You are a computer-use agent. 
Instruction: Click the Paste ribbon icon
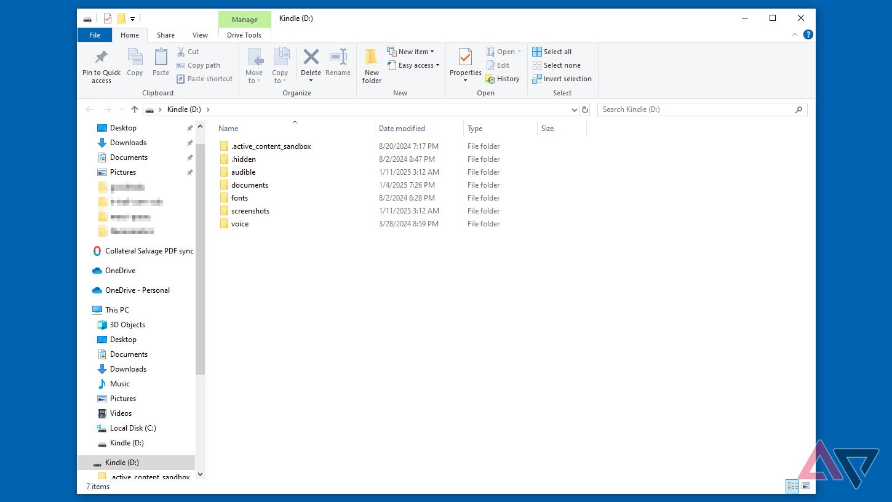[x=161, y=57]
